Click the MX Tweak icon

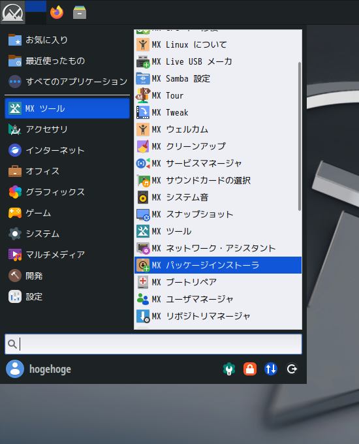[x=143, y=112]
